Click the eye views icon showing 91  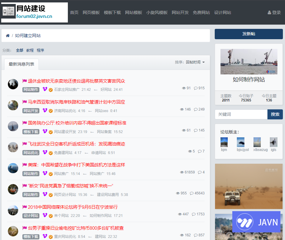[x=184, y=88]
